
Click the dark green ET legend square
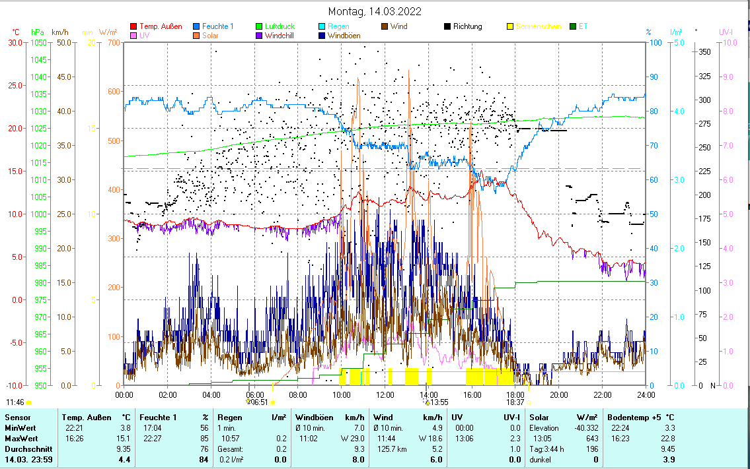coord(573,26)
